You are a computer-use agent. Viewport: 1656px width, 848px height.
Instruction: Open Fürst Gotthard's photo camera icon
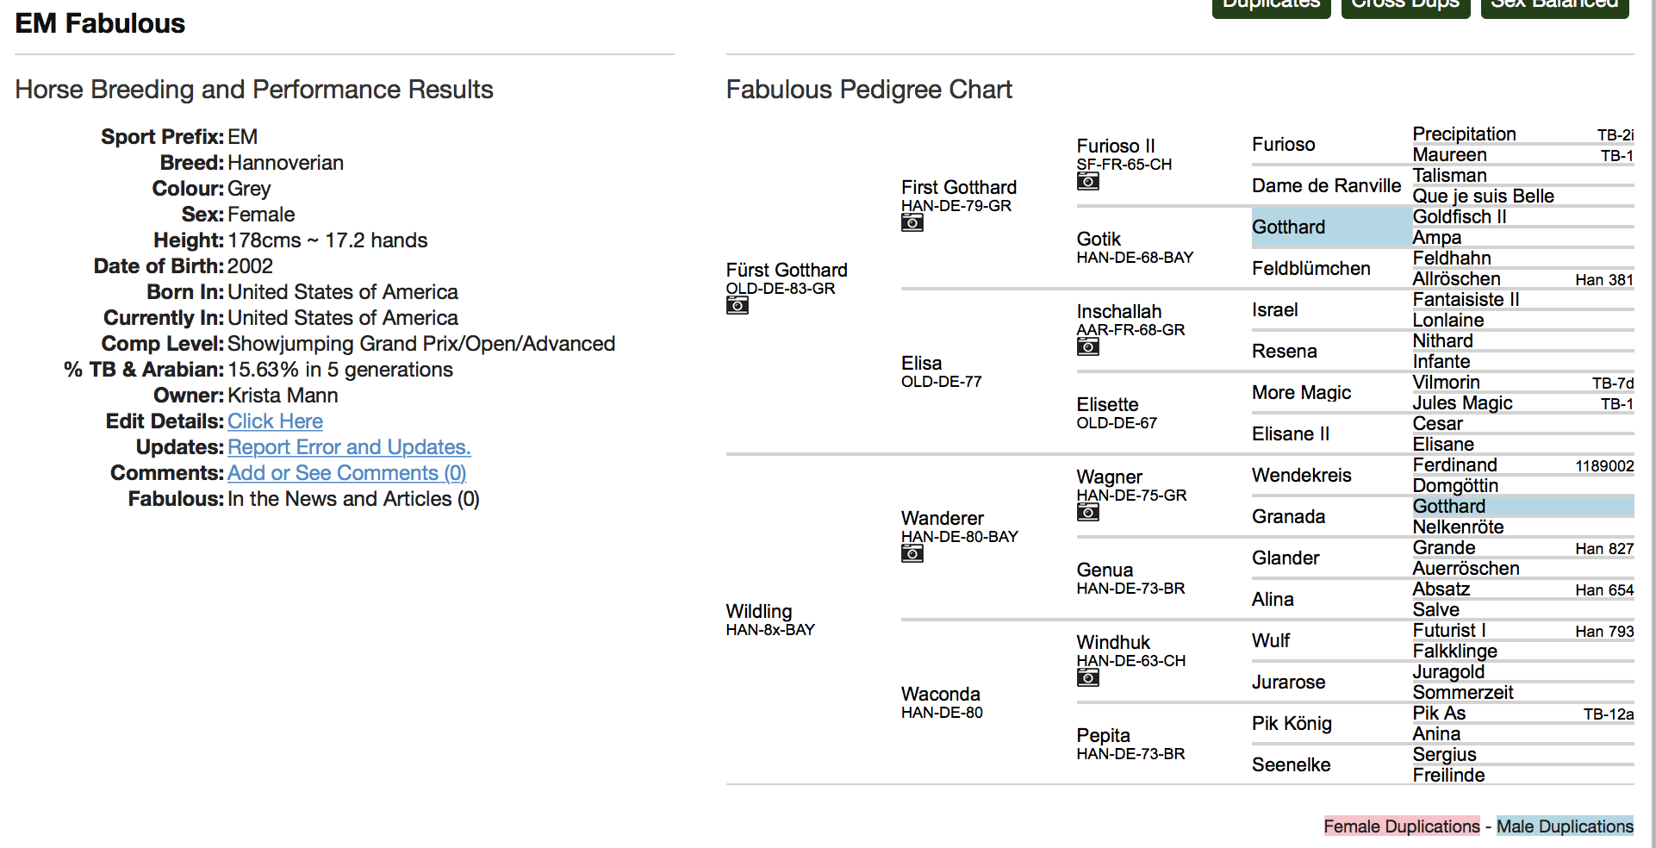[x=737, y=306]
